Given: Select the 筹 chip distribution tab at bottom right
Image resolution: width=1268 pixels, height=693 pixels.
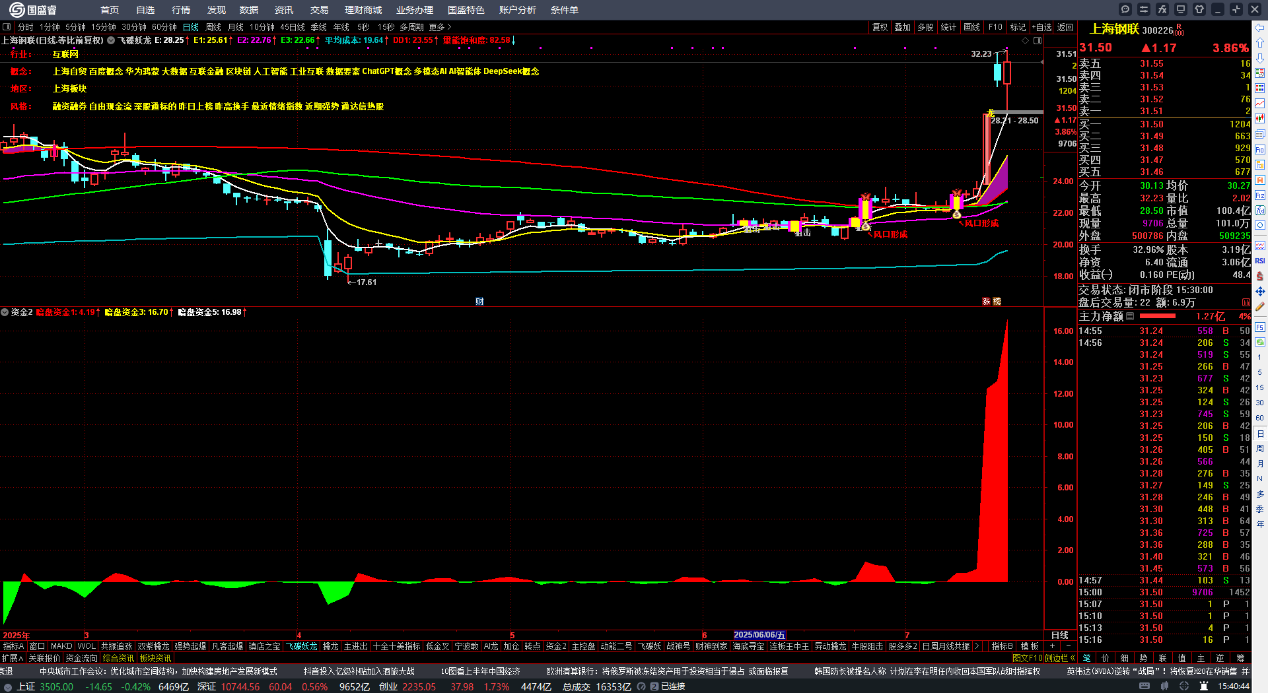Looking at the screenshot, I should pyautogui.click(x=1240, y=658).
